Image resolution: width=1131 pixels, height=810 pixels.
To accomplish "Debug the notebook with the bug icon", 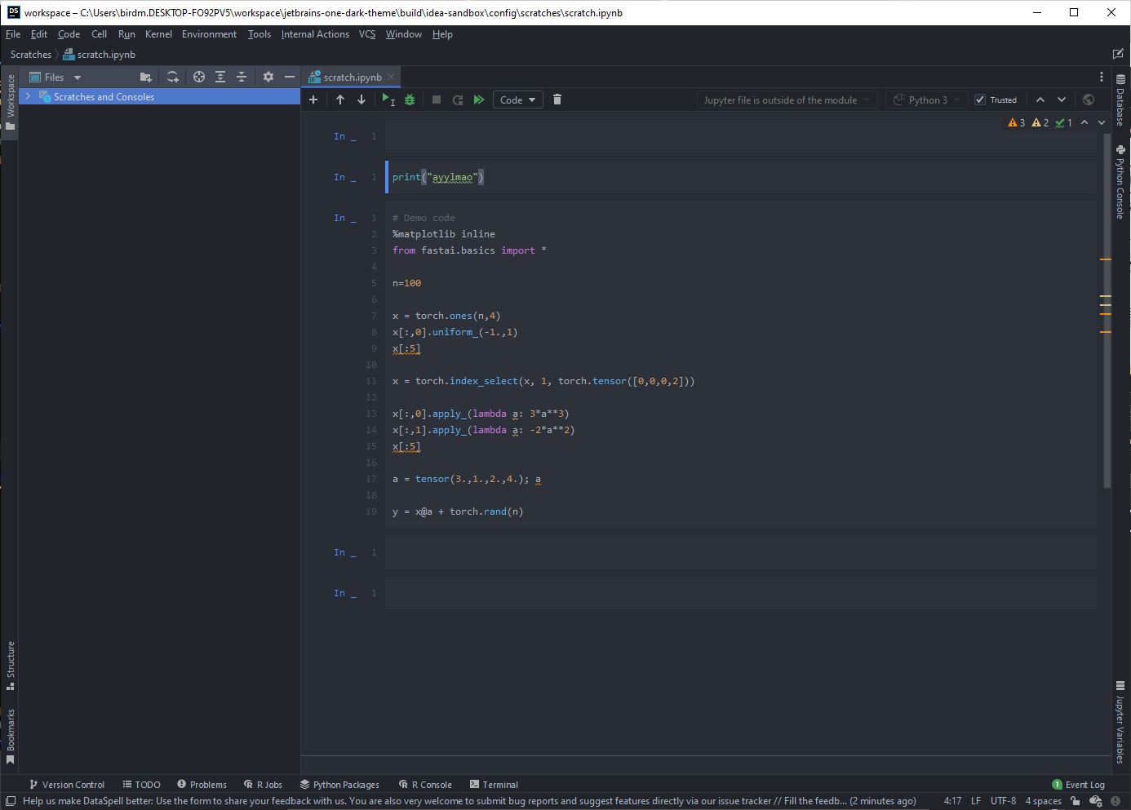I will 409,99.
